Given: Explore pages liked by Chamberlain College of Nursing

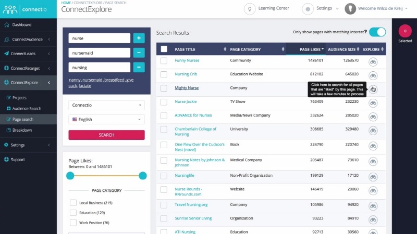Looking at the screenshot, I should pyautogui.click(x=373, y=131).
